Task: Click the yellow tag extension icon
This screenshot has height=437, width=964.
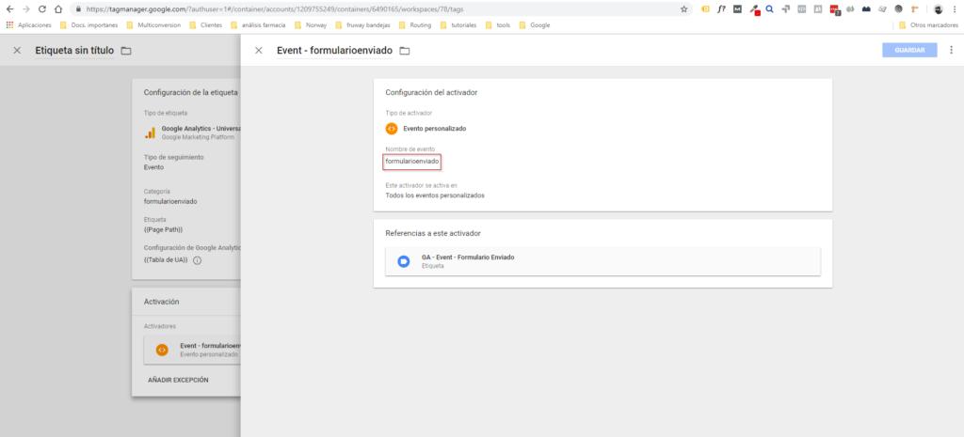Action: (706, 9)
